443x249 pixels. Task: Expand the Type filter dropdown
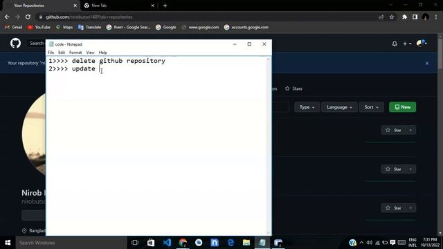coord(307,107)
